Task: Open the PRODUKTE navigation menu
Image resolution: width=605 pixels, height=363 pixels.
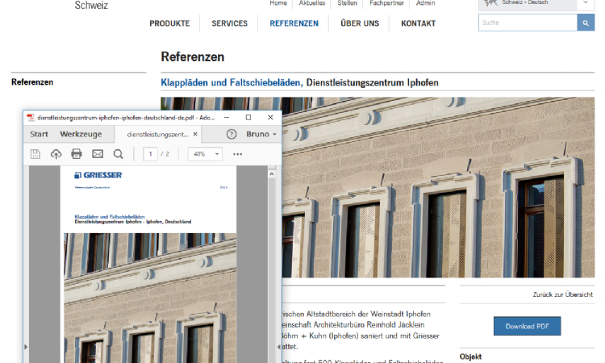Action: 169,23
